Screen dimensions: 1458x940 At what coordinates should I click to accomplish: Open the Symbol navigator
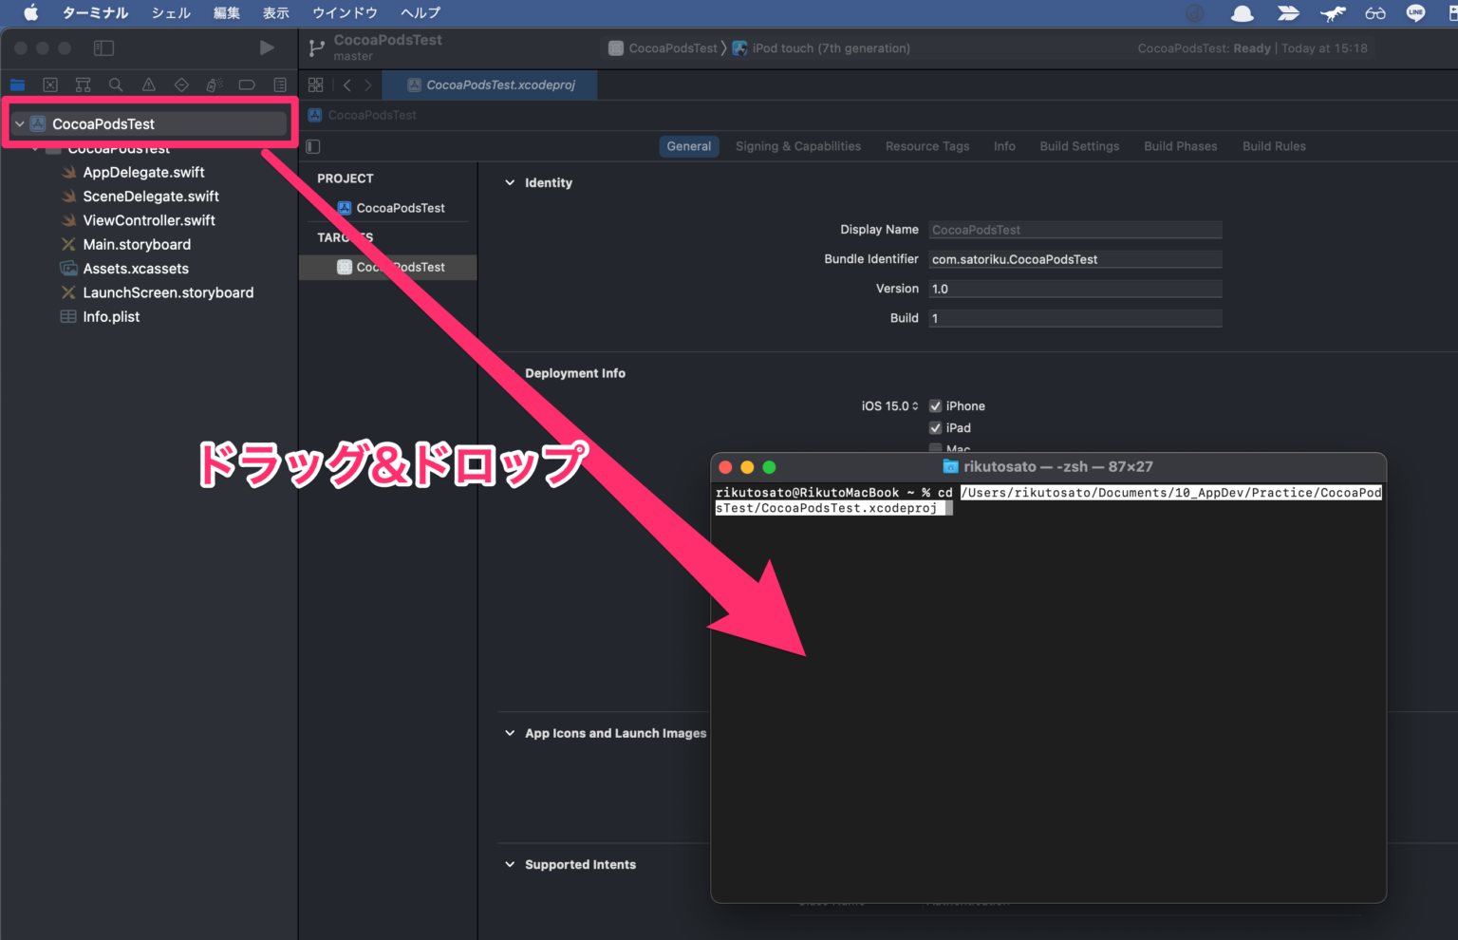(84, 85)
